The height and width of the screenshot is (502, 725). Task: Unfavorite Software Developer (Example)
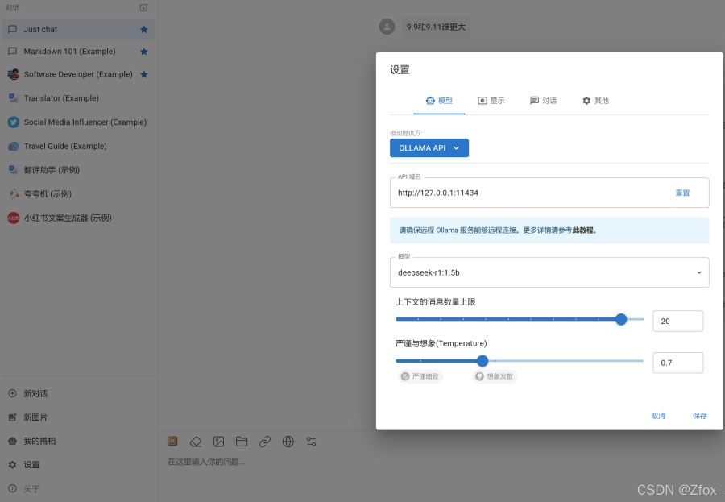click(143, 74)
